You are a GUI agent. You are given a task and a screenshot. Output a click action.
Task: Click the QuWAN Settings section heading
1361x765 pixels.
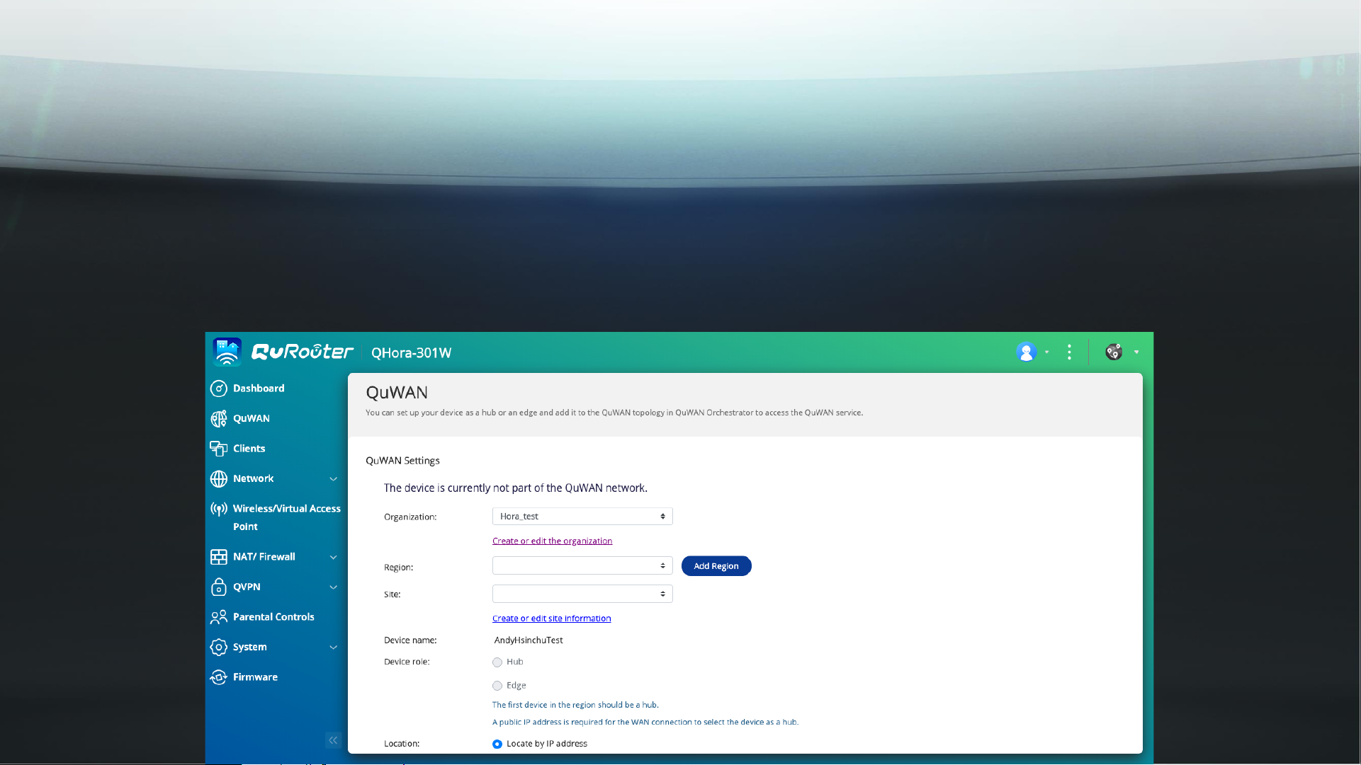(x=402, y=461)
